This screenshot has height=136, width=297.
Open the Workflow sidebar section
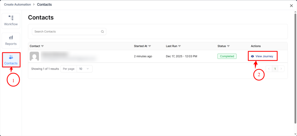(x=11, y=21)
